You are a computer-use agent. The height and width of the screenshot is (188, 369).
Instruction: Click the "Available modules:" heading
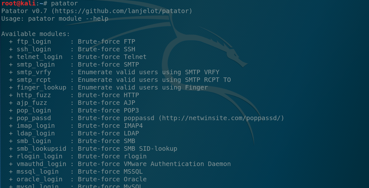pyautogui.click(x=35, y=34)
